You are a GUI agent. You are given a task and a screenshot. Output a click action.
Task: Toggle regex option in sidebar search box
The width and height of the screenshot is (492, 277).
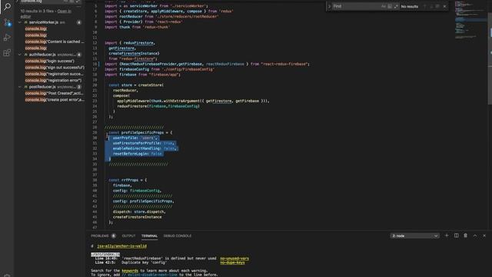(x=77, y=2)
